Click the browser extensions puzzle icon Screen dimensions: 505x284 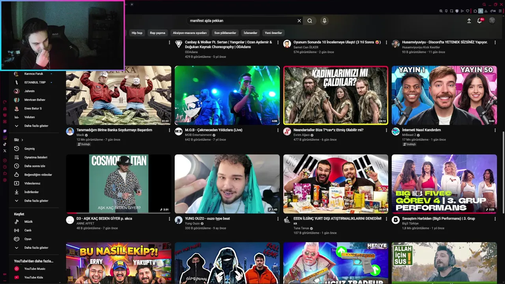475,11
